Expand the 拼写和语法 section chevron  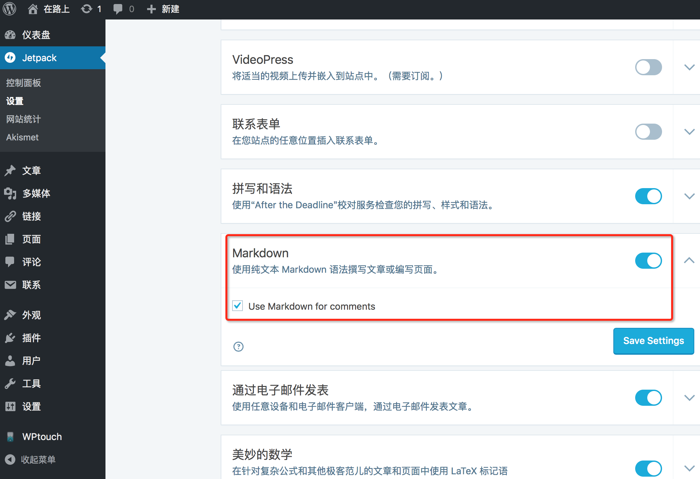click(689, 196)
